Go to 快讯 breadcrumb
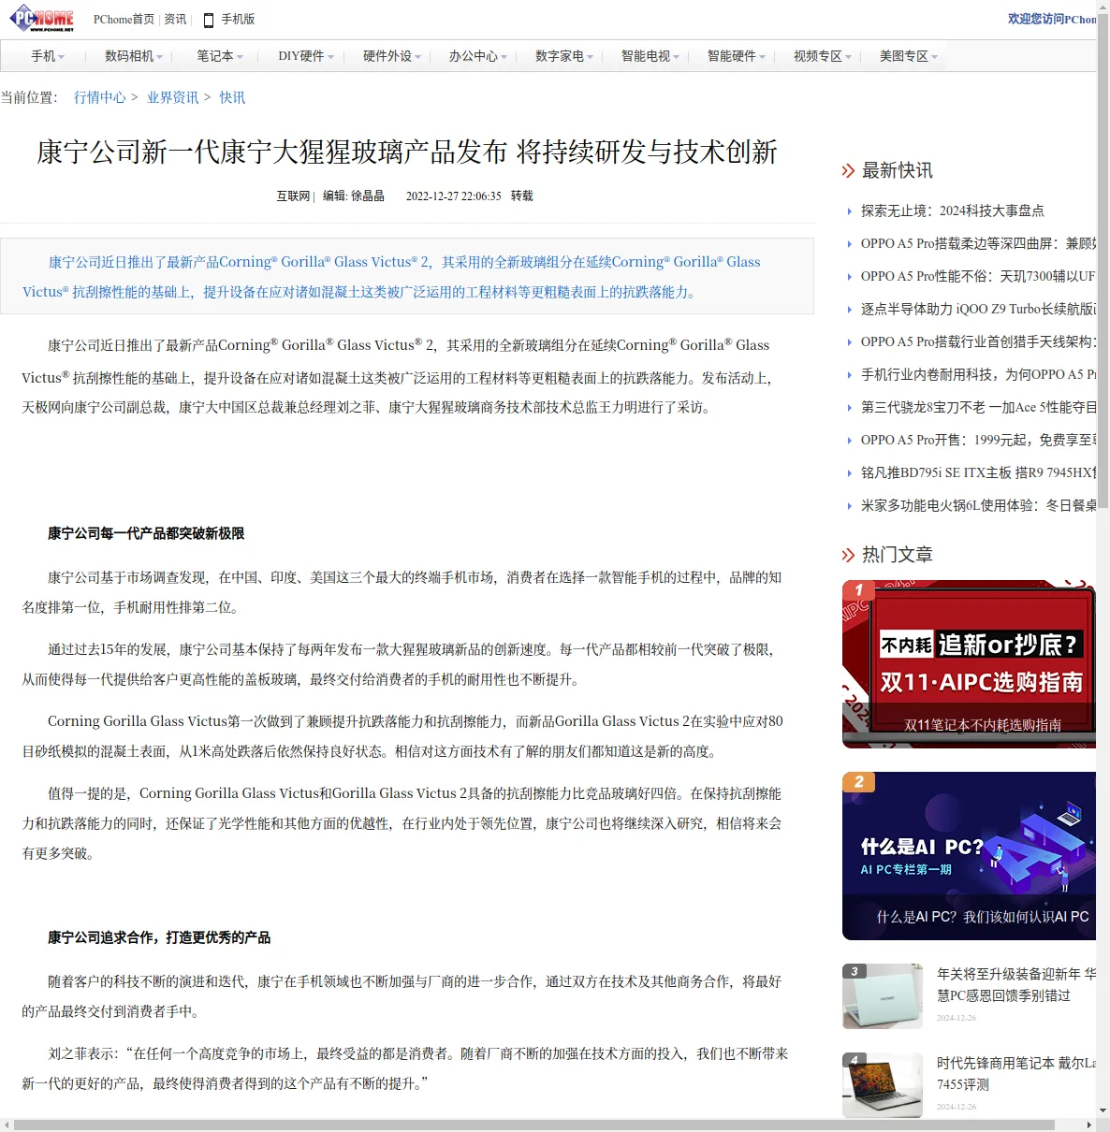 232,97
